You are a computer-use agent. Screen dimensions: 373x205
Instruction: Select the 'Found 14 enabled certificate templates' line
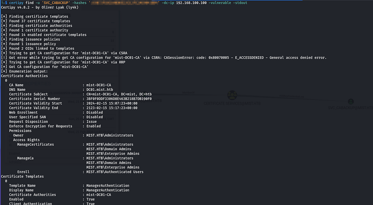point(44,35)
